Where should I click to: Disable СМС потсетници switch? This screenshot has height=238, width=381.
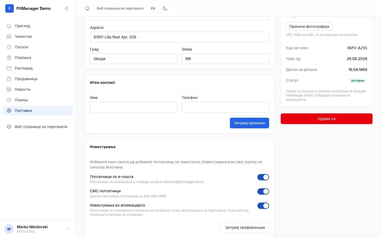tap(263, 191)
